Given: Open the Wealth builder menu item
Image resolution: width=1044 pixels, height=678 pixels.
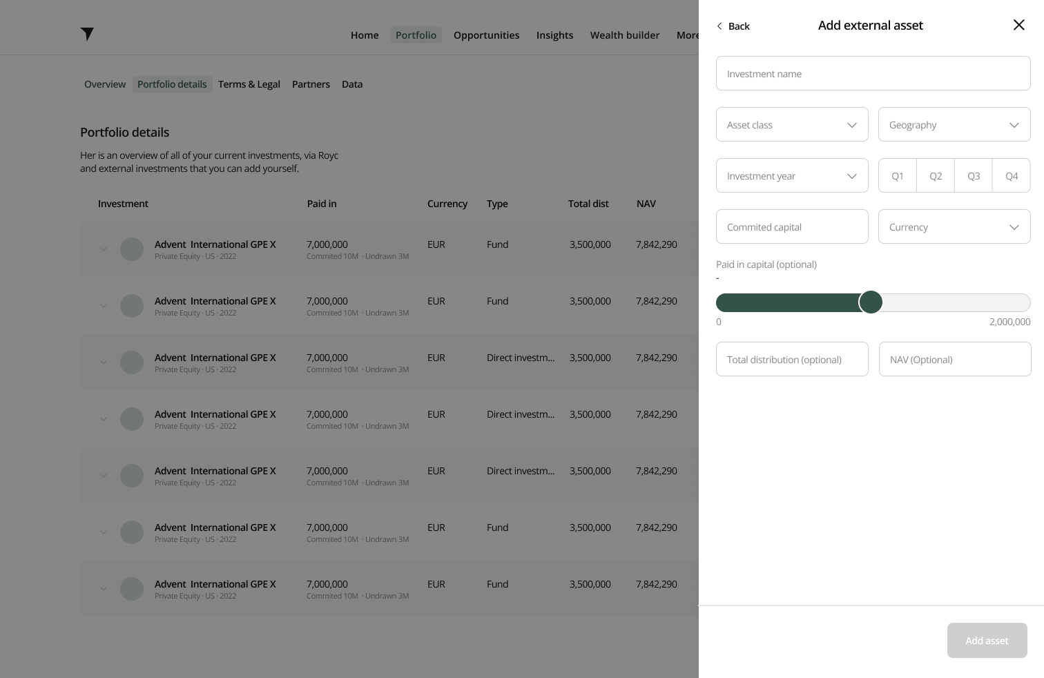Looking at the screenshot, I should 624,35.
